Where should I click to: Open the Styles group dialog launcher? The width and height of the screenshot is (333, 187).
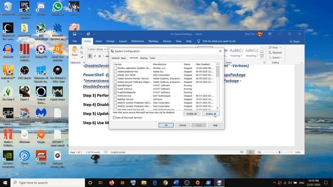click(x=264, y=63)
